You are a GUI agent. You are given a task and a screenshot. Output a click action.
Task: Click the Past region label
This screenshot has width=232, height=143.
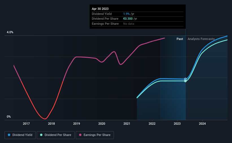[x=180, y=39]
